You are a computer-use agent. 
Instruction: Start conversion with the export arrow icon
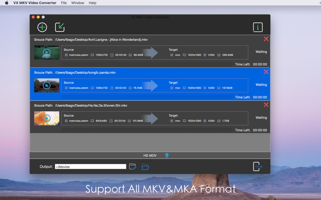(258, 166)
